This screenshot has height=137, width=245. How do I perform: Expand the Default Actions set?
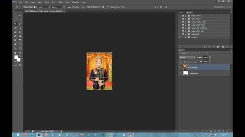(x=186, y=16)
